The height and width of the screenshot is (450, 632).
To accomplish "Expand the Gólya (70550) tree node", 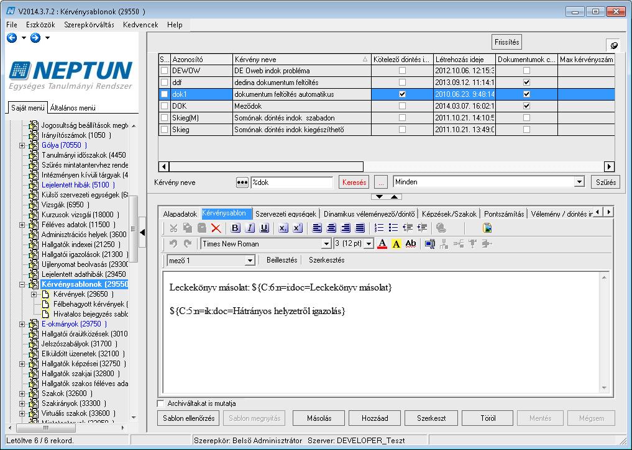I will pos(22,145).
